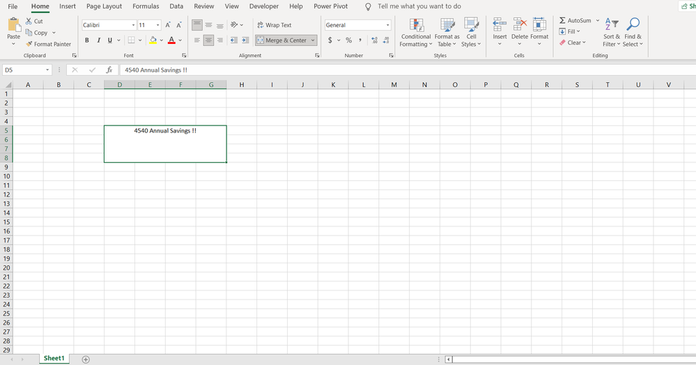Switch to the Page Layout tab
Screen dimensions: 696x365
point(104,6)
